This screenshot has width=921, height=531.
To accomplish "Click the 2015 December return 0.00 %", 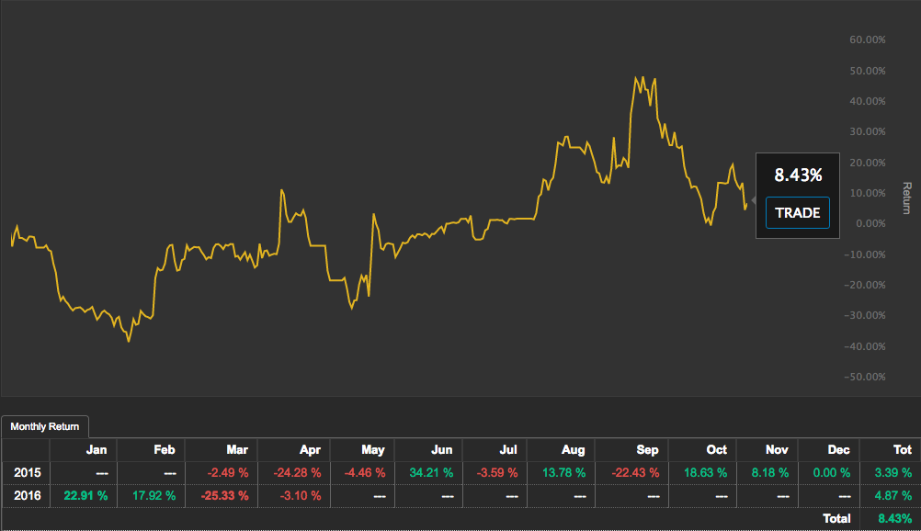I will coord(832,473).
